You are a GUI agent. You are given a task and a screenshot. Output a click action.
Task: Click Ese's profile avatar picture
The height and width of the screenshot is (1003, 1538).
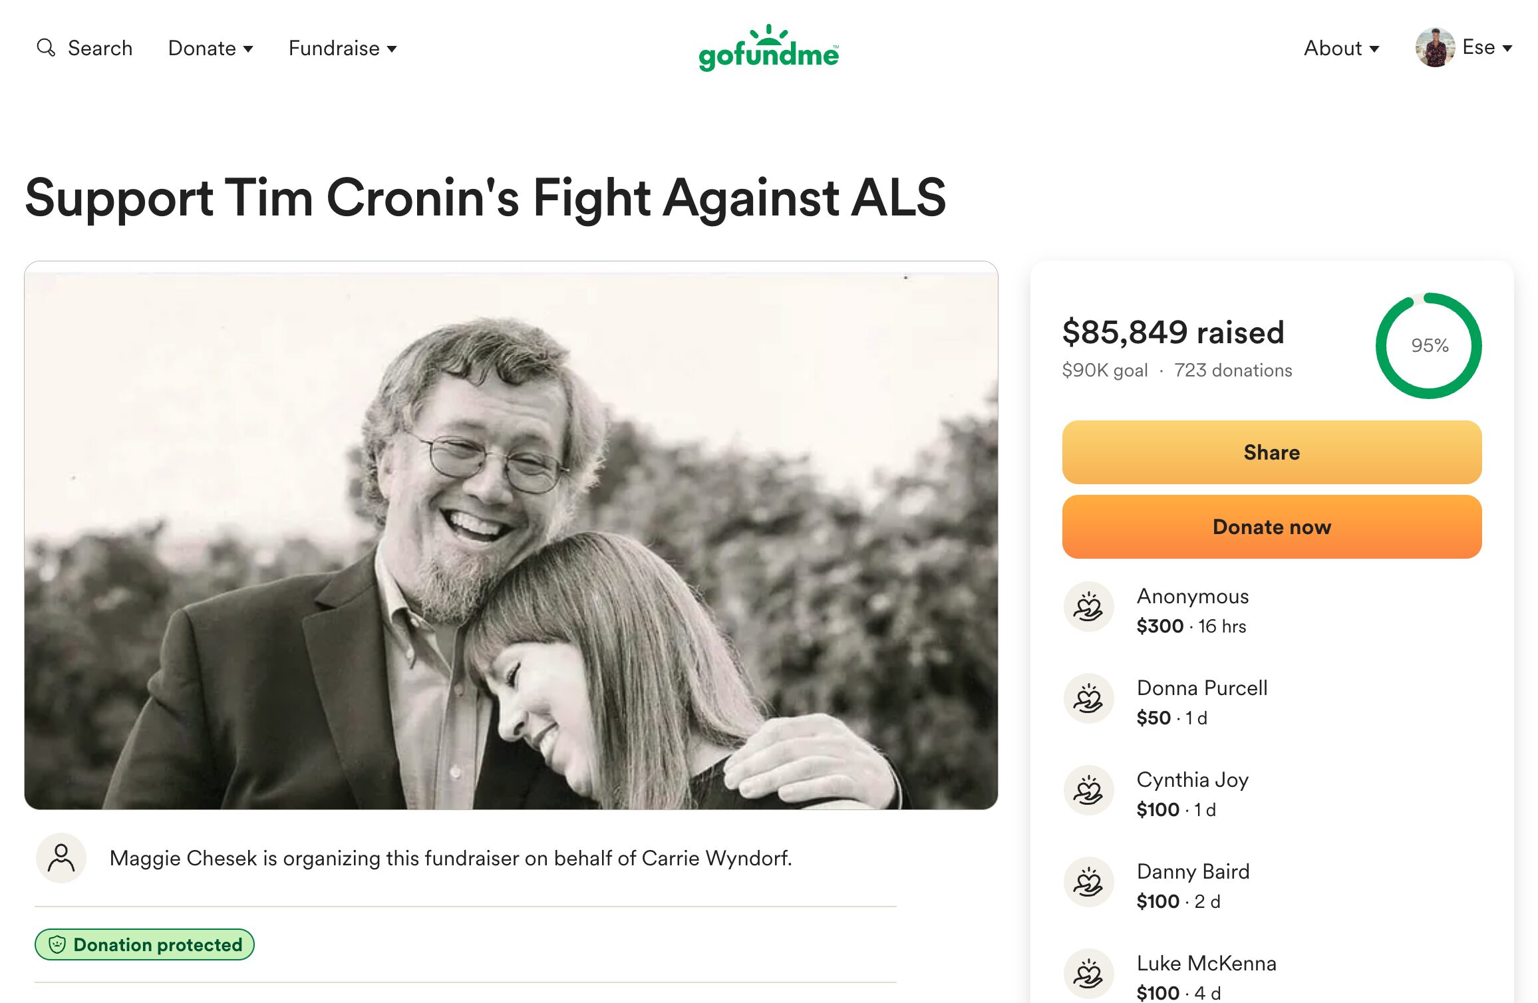click(x=1434, y=48)
